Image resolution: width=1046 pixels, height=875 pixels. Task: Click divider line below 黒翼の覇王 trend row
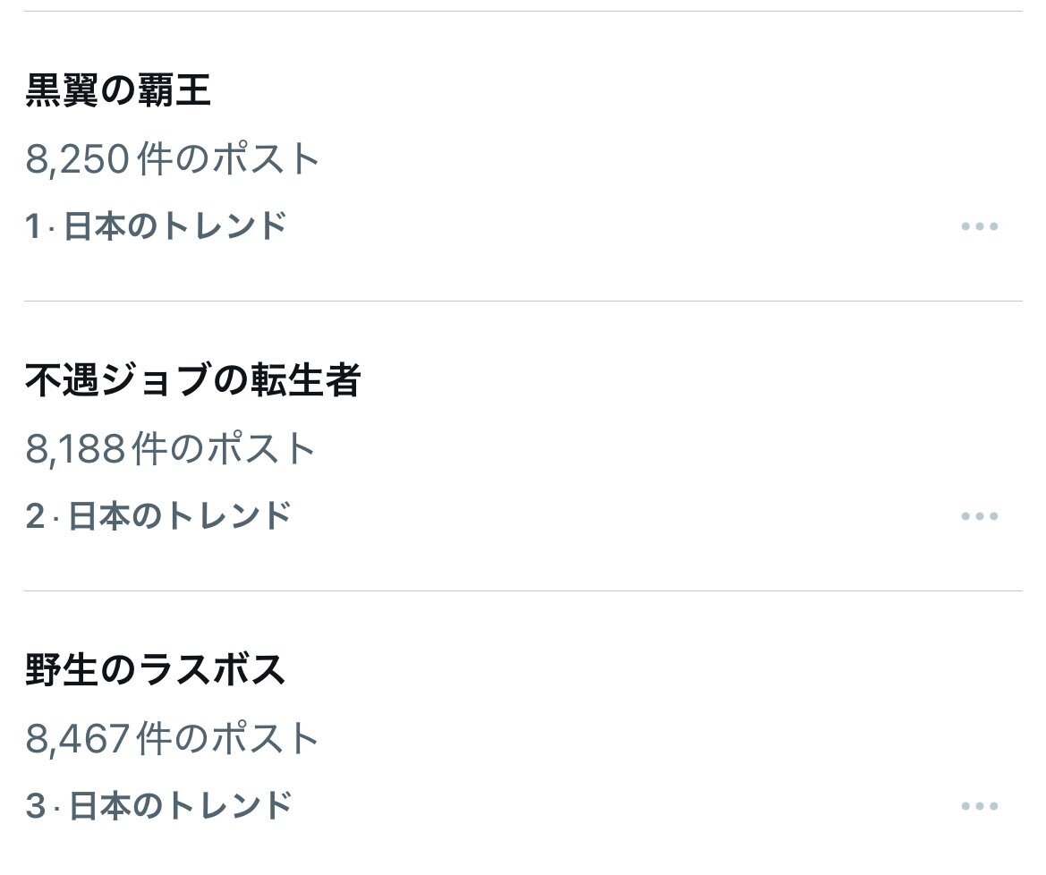[x=523, y=302]
